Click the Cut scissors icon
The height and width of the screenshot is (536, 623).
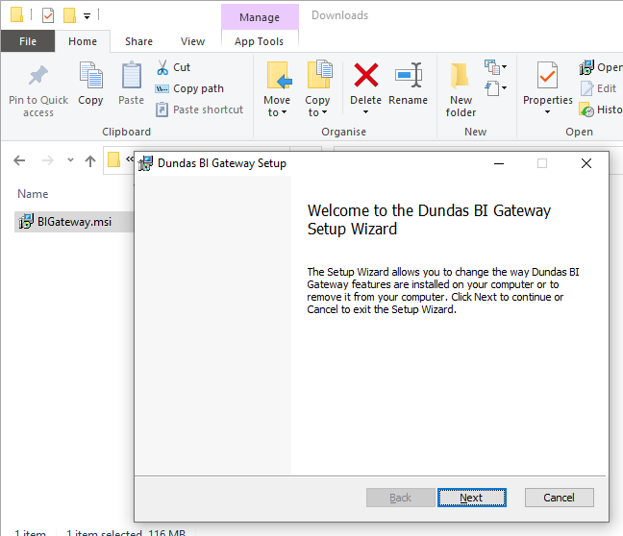click(162, 67)
